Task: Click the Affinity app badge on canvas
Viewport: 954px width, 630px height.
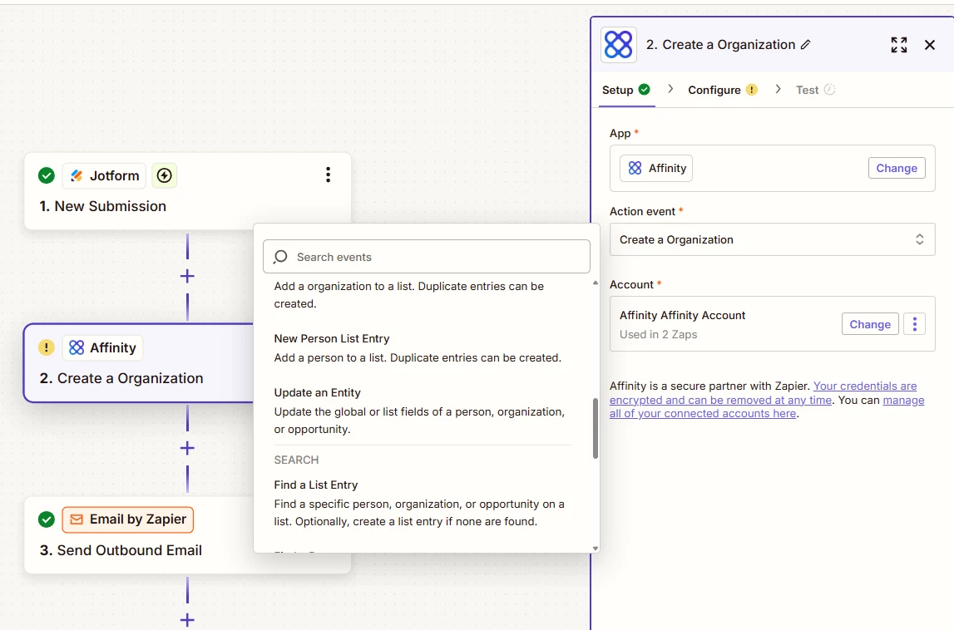Action: (103, 347)
